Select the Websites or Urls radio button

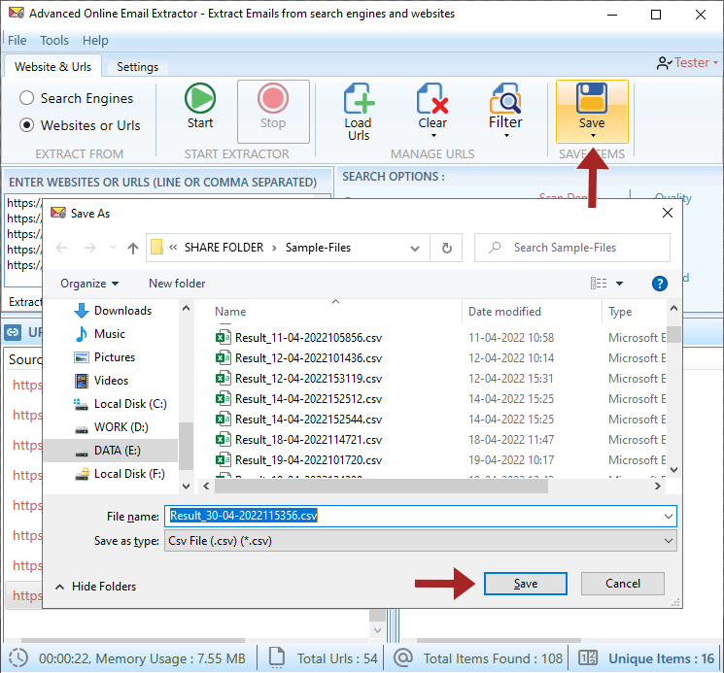pyautogui.click(x=27, y=125)
